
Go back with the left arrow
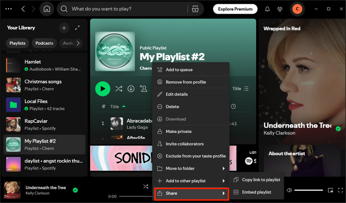point(23,9)
